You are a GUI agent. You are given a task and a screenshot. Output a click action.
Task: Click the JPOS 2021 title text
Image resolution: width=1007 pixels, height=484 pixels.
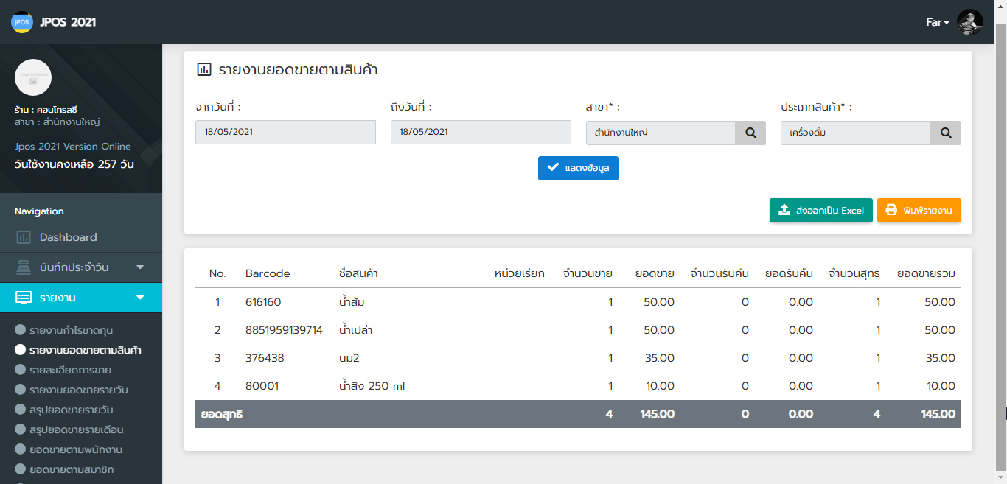68,22
